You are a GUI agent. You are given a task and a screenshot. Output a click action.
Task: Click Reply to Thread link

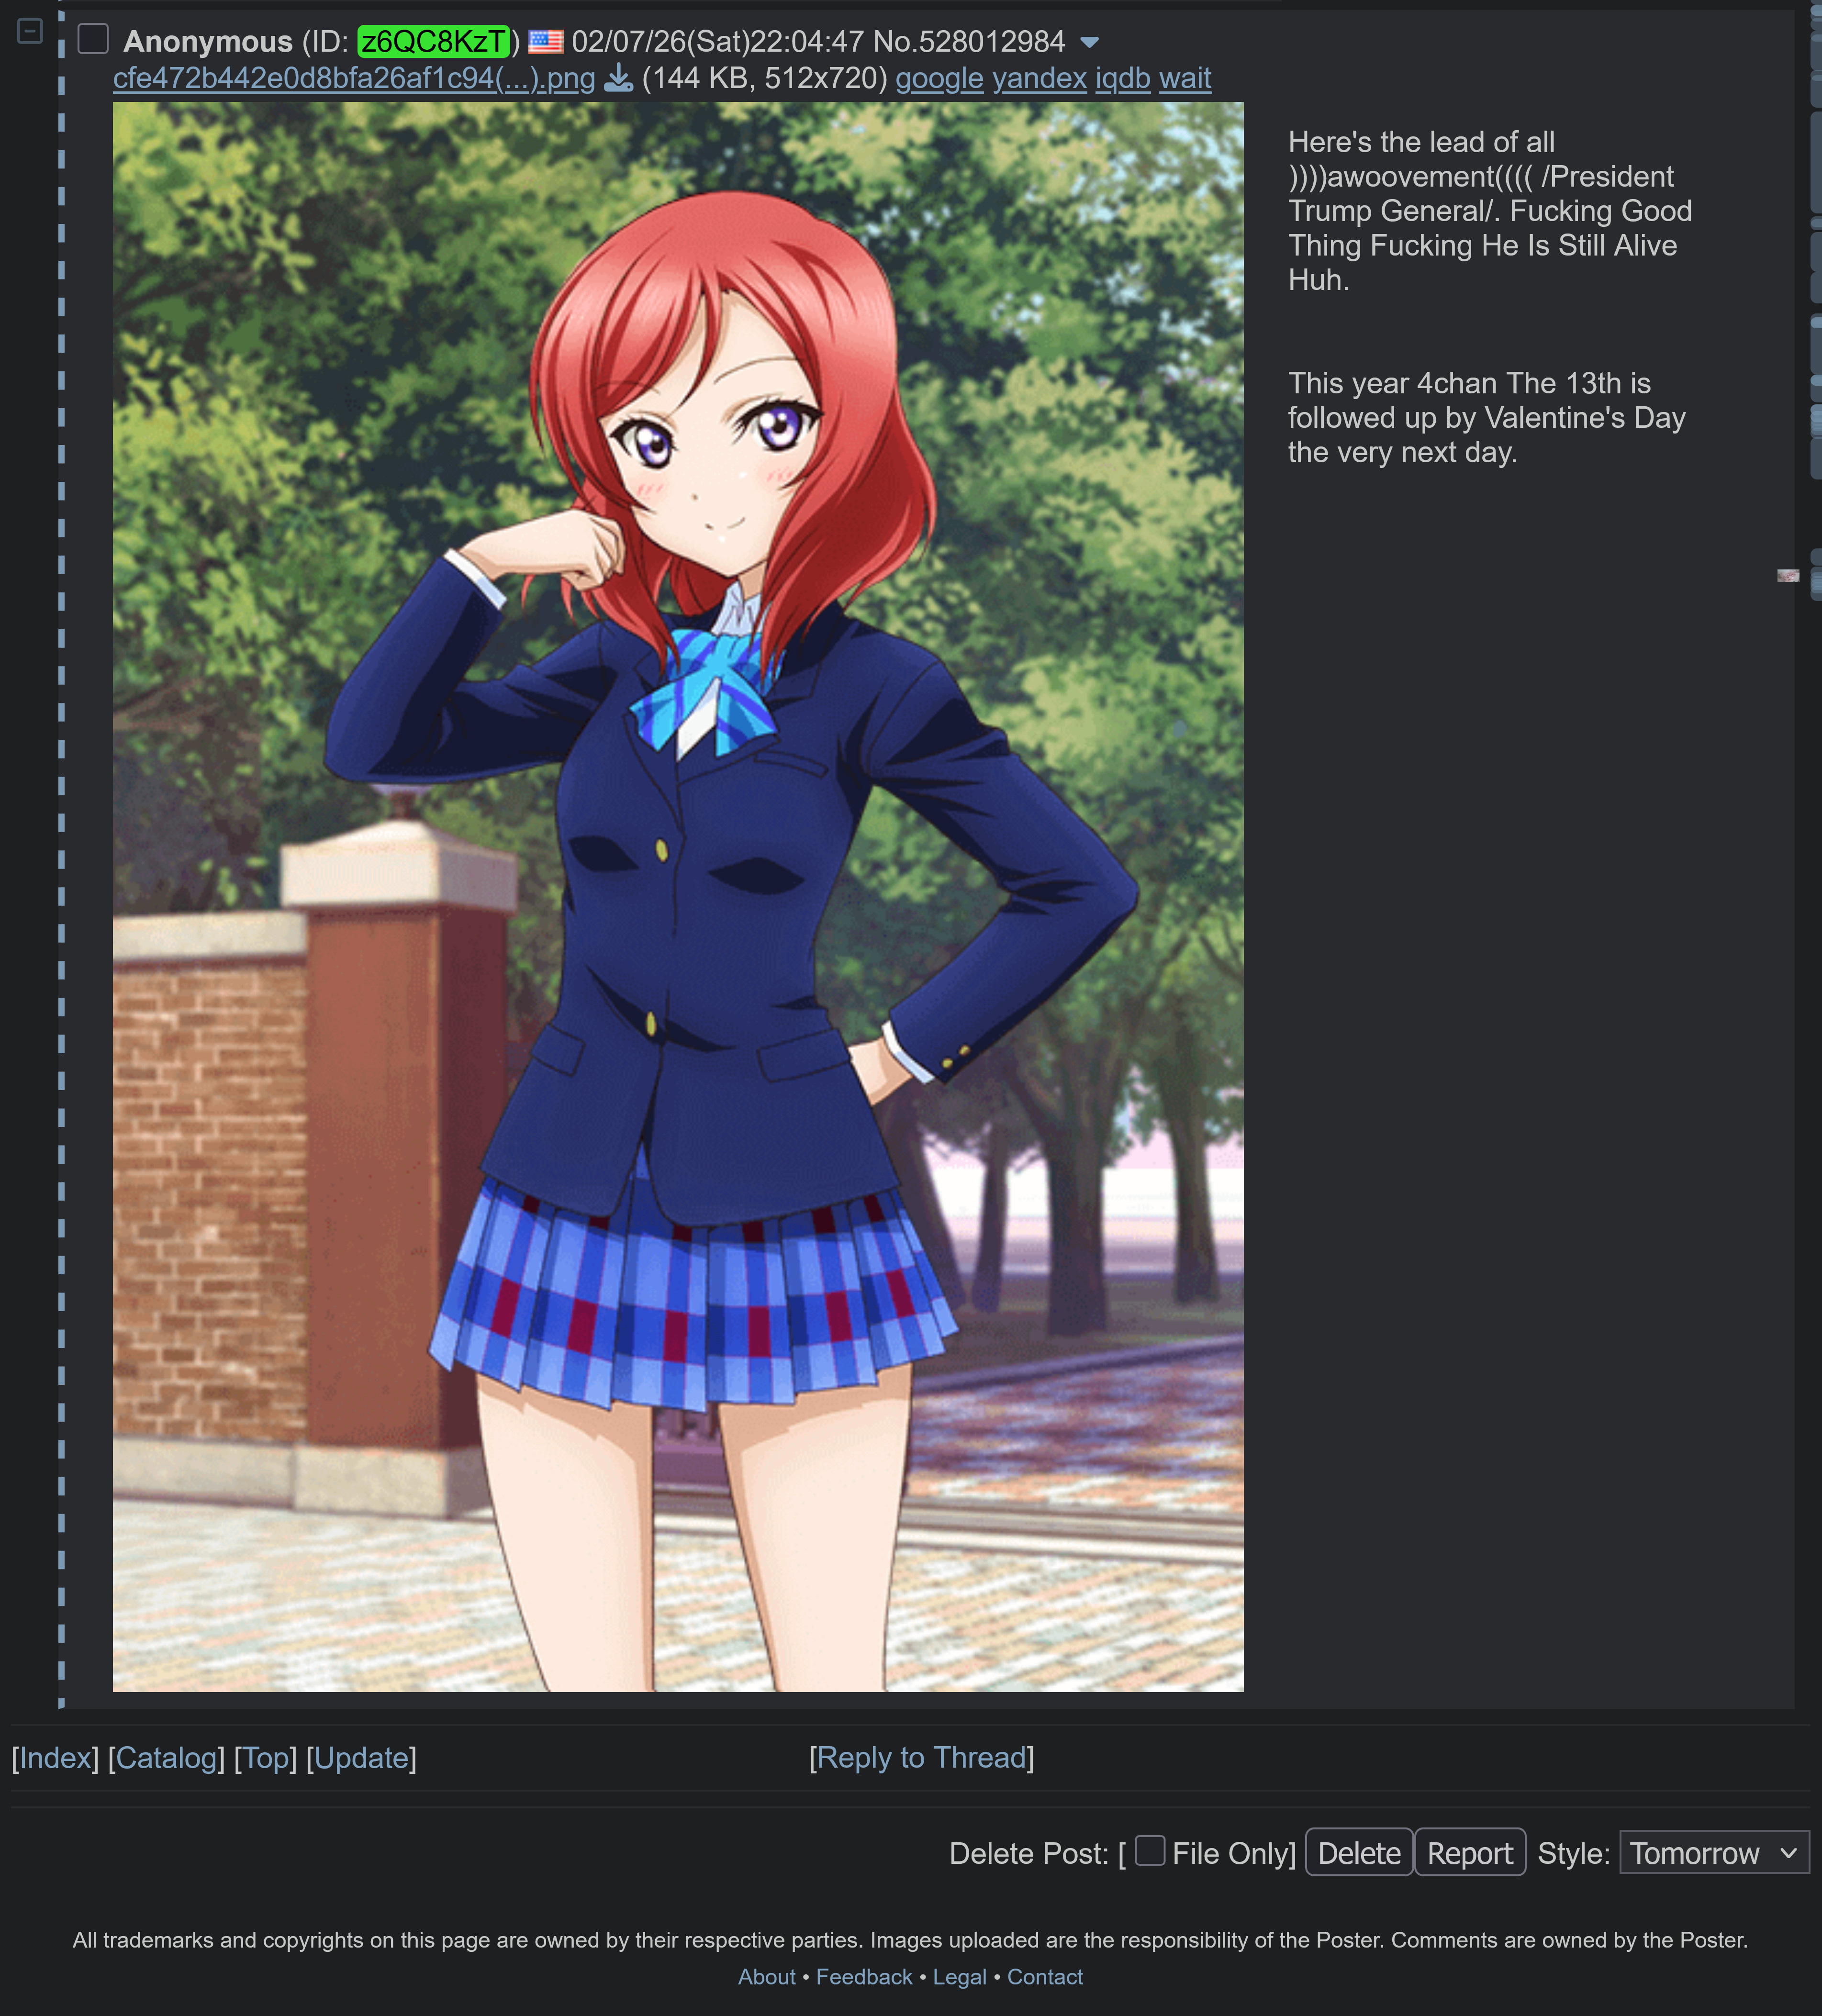(x=921, y=1758)
